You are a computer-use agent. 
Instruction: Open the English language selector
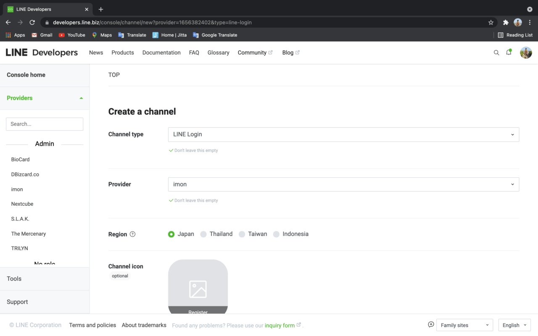514,325
